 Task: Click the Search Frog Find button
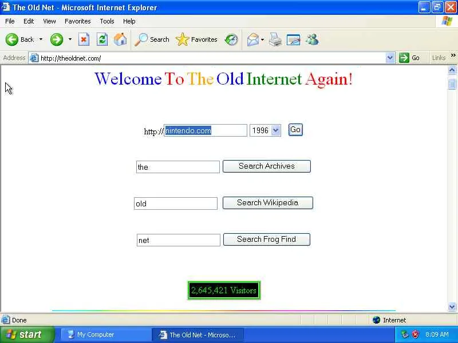267,240
